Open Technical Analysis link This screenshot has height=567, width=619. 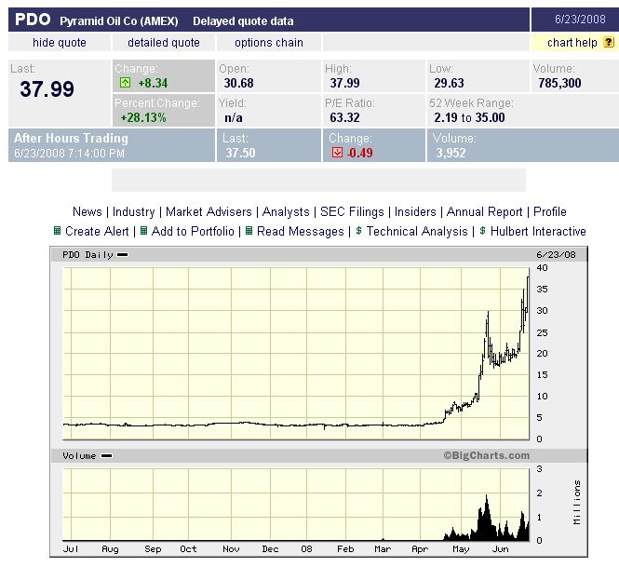[x=417, y=231]
